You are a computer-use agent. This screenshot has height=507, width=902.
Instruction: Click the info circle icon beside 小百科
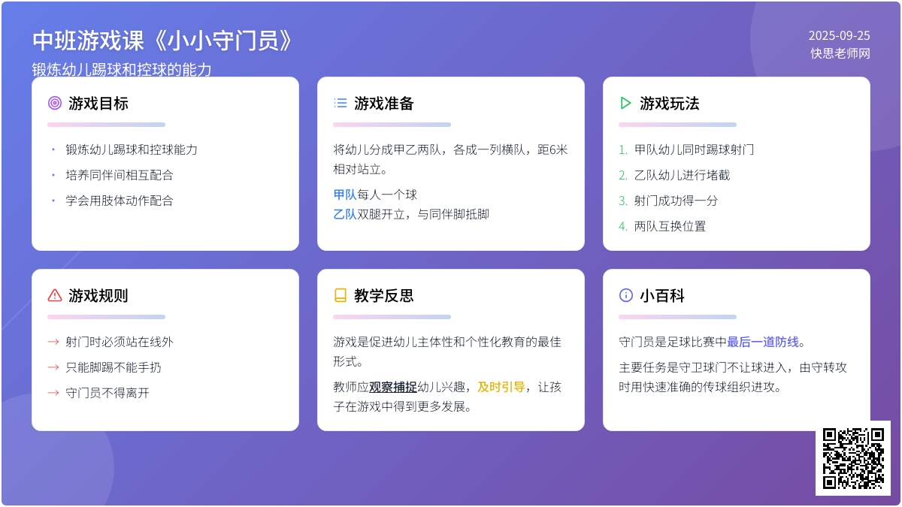(625, 295)
